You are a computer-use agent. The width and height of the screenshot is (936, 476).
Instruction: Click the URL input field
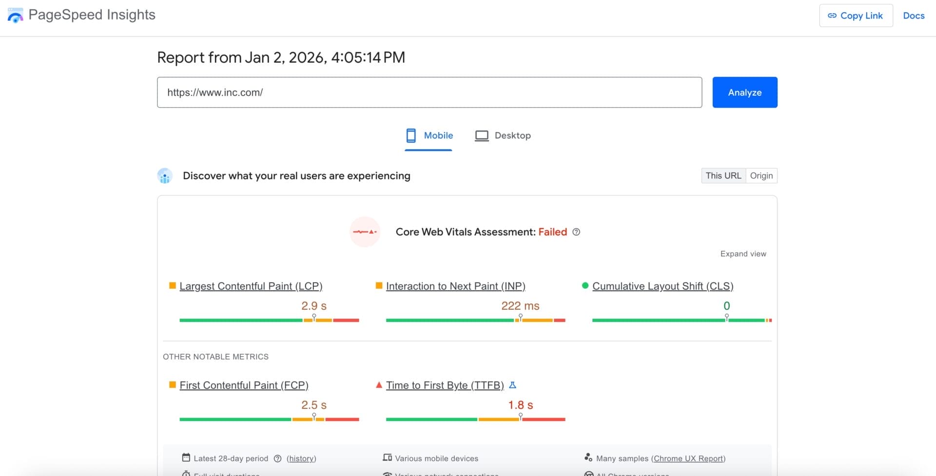pyautogui.click(x=429, y=92)
